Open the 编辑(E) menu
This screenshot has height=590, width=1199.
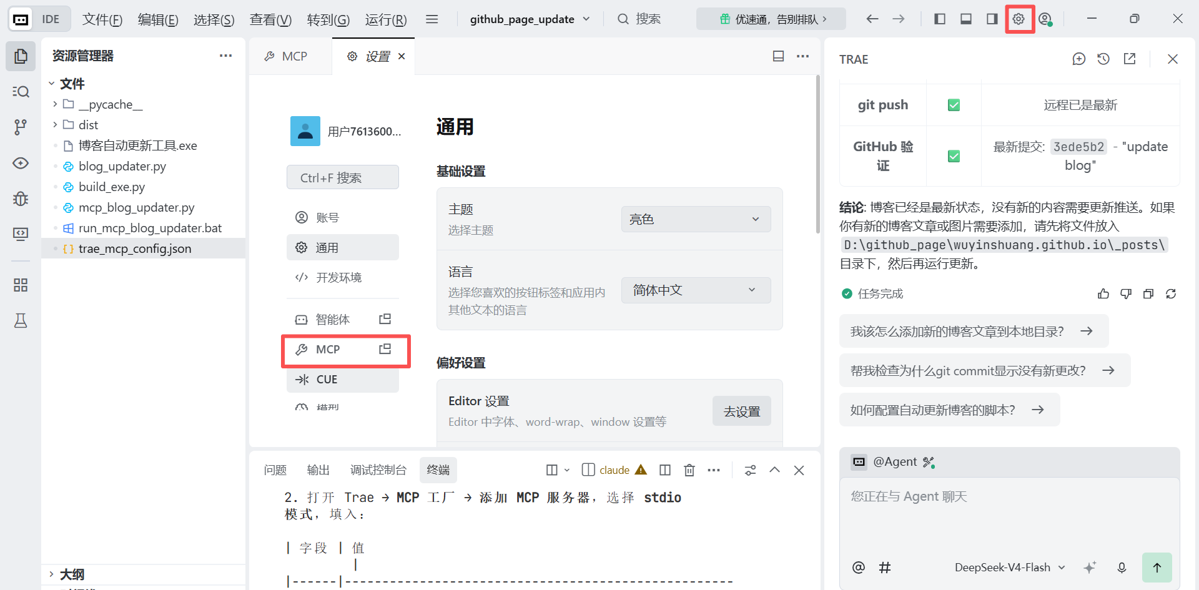[158, 19]
